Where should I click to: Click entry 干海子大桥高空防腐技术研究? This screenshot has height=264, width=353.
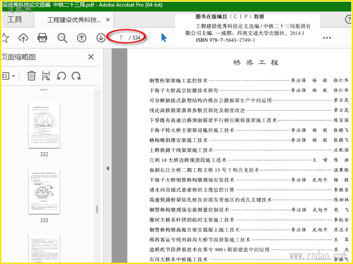184,91
